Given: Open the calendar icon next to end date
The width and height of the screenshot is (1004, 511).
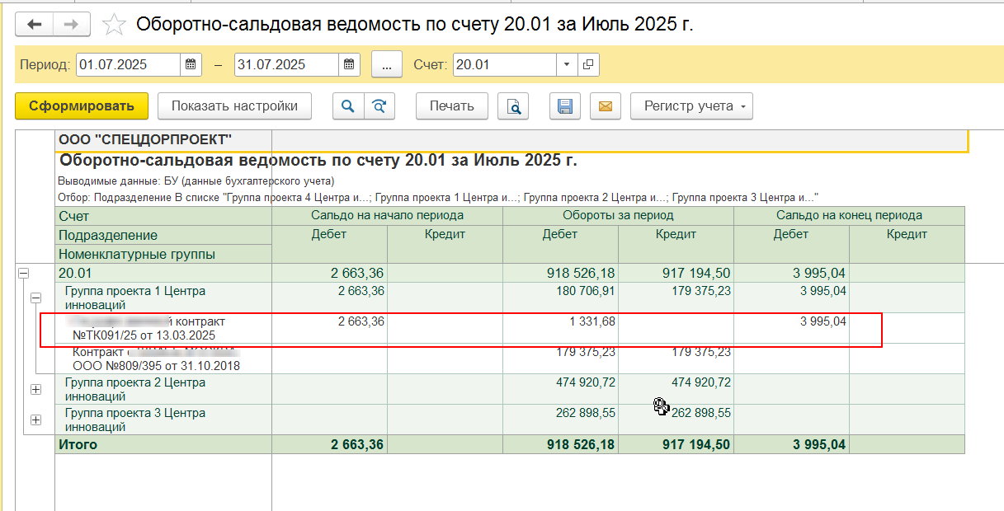Looking at the screenshot, I should [348, 63].
